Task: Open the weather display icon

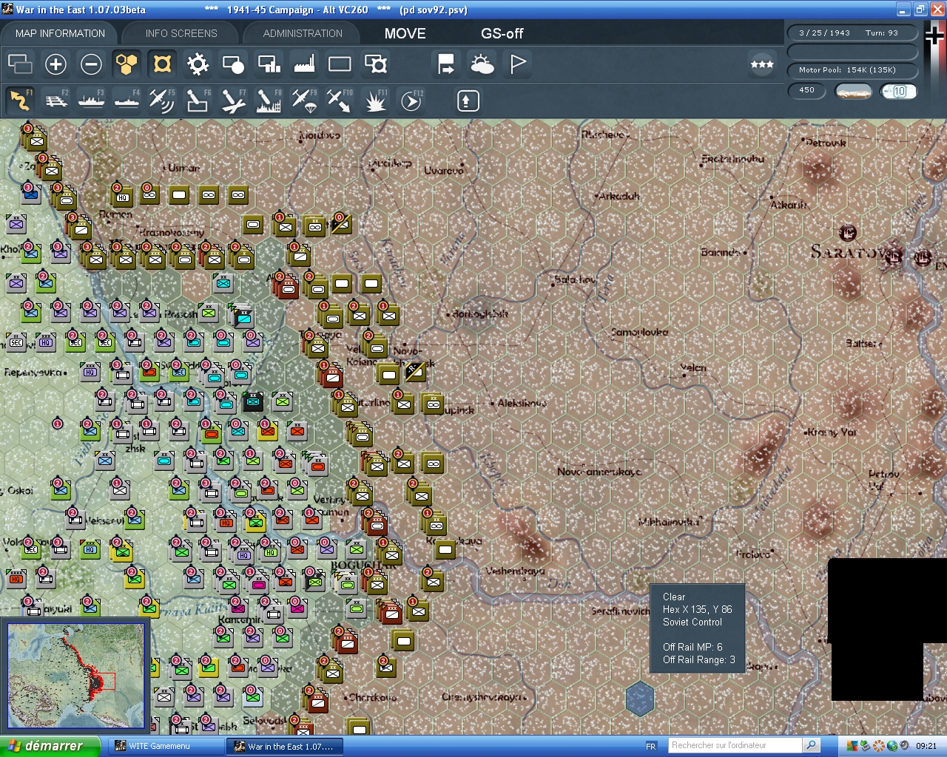Action: coord(482,64)
